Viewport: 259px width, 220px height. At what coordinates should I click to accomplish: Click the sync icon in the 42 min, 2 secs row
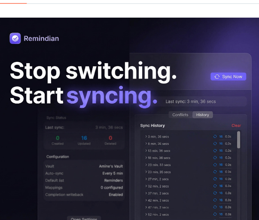tap(215, 200)
